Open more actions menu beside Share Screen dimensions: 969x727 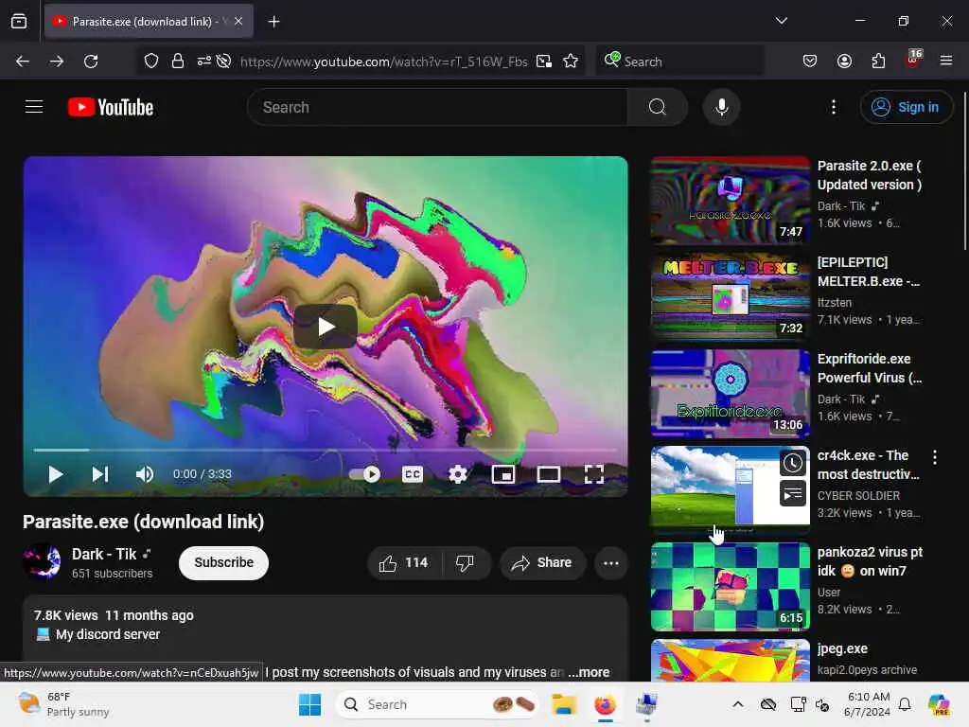coord(611,562)
